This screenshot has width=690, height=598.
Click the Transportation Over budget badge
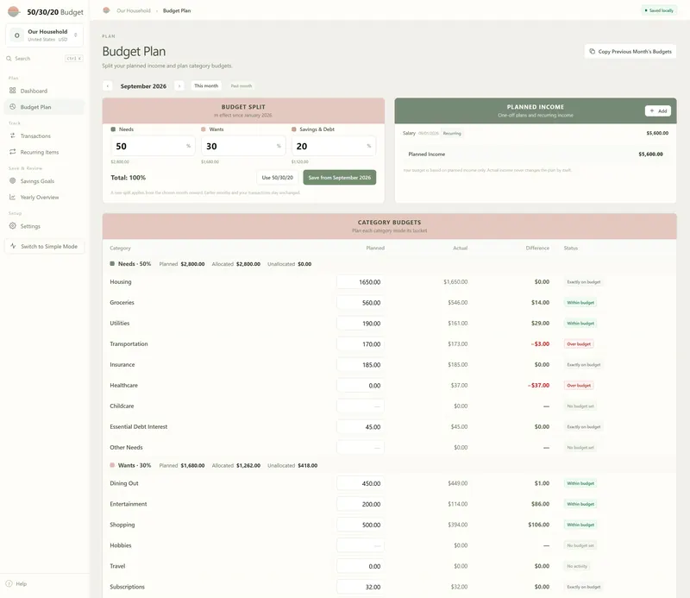coord(579,344)
